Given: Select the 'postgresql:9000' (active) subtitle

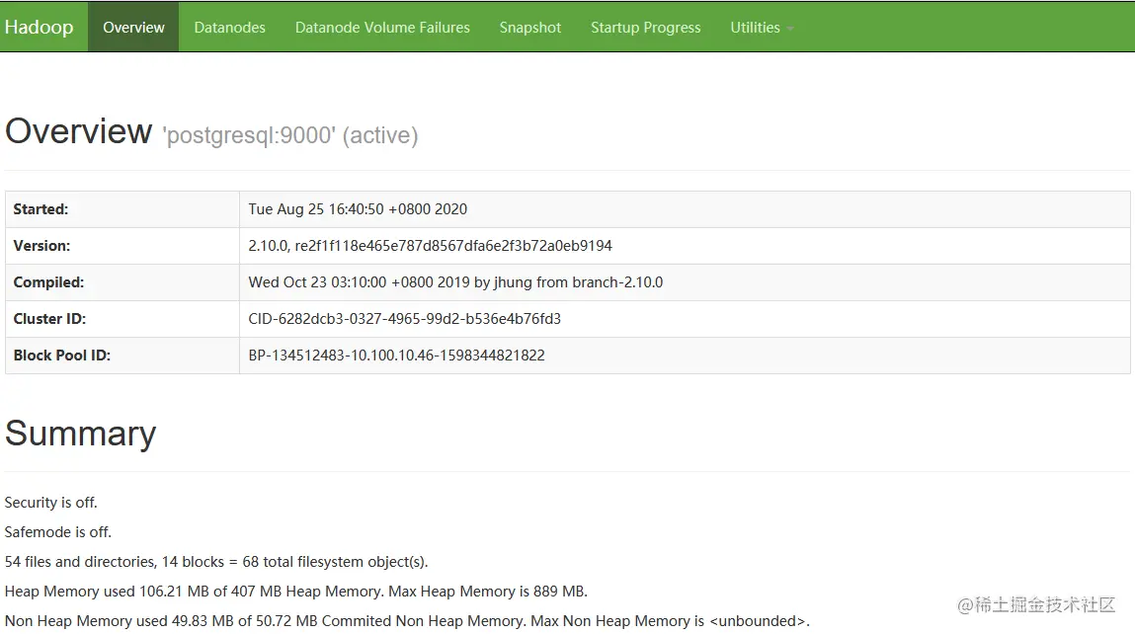Looking at the screenshot, I should click(x=290, y=135).
